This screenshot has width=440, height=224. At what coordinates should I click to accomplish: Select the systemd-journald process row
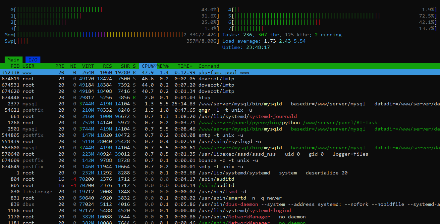(247, 116)
